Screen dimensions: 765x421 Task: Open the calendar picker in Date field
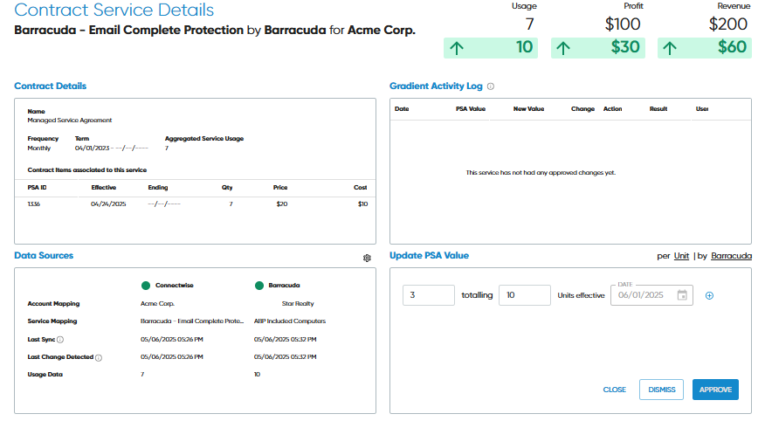click(x=682, y=295)
